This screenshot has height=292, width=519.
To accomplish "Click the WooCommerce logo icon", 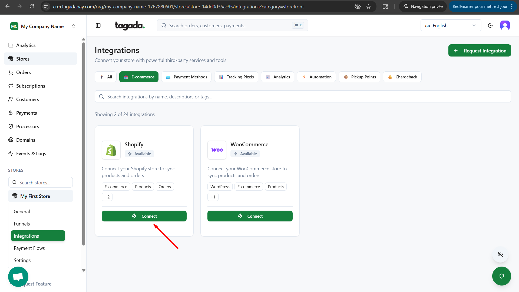I will point(217,150).
